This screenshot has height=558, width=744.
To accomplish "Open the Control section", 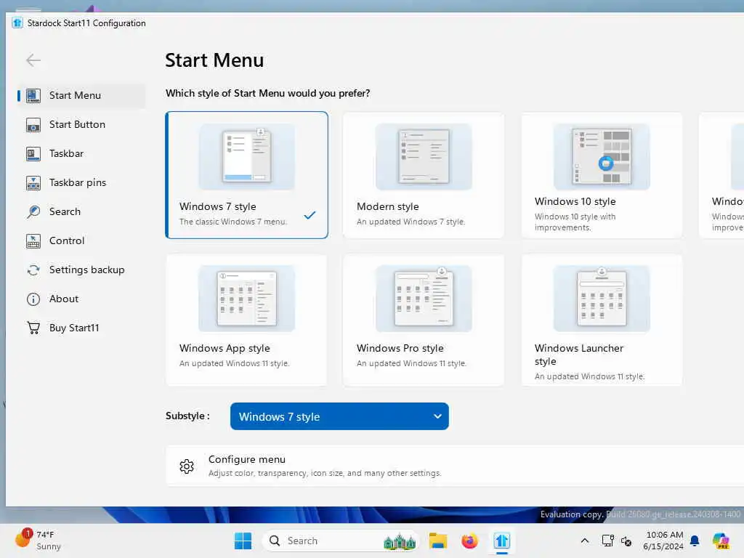I will coord(81,241).
